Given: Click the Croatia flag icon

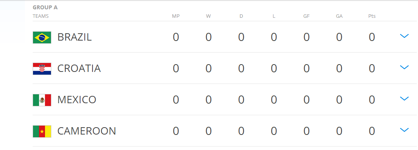Looking at the screenshot, I should pyautogui.click(x=42, y=69).
